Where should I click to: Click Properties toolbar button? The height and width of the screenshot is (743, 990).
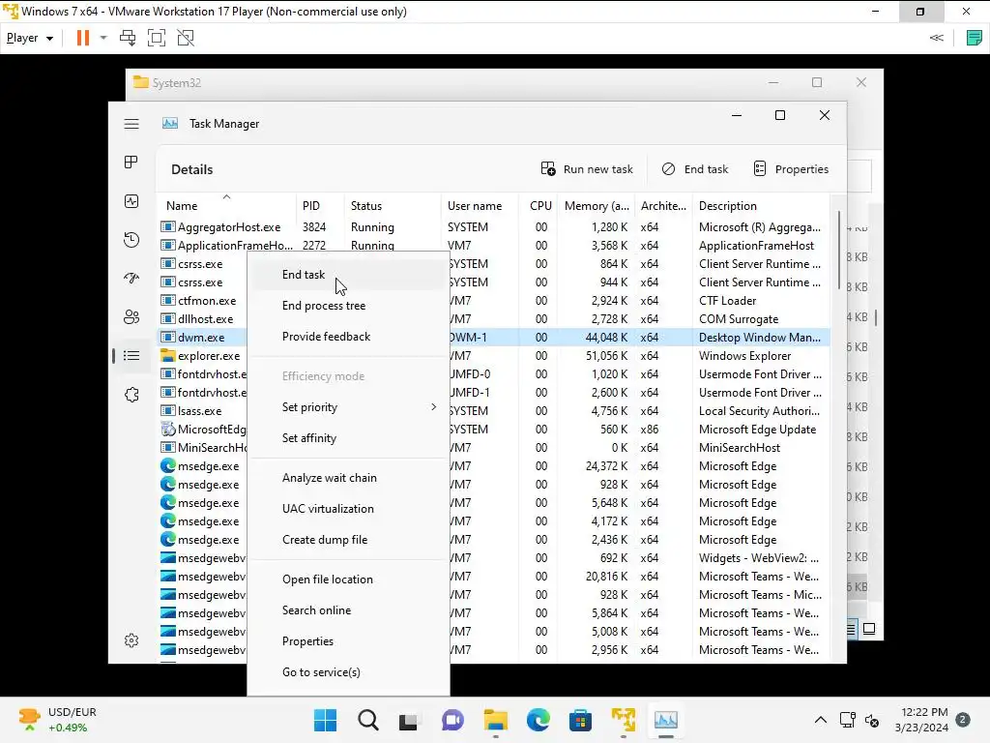pos(791,169)
